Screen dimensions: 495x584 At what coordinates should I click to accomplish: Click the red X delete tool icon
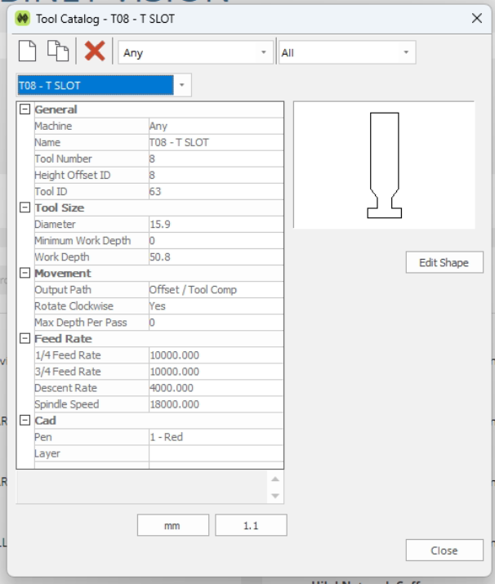(x=95, y=51)
